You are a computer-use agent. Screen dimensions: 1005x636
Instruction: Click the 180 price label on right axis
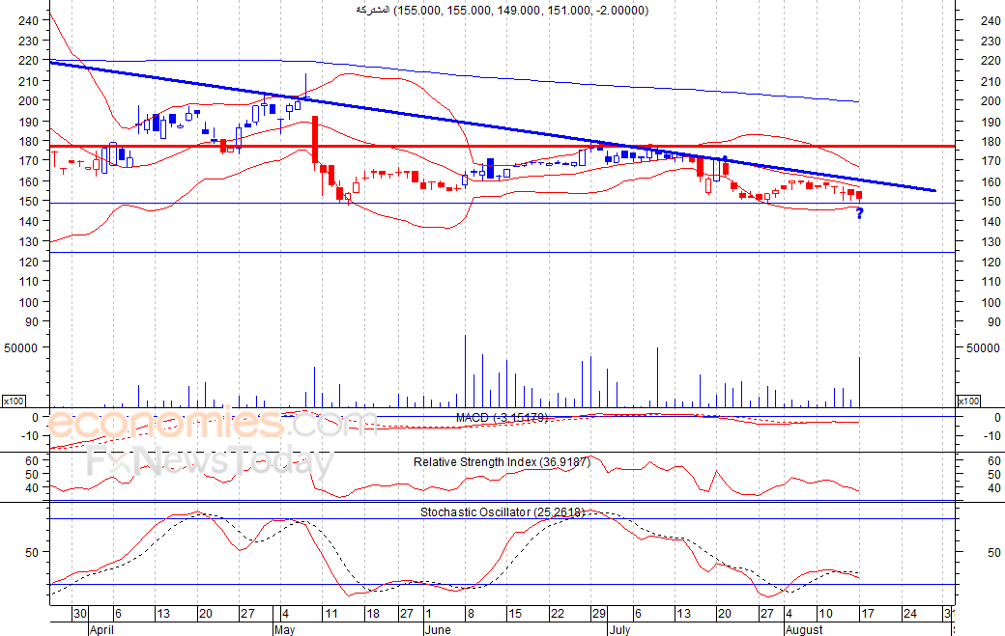pyautogui.click(x=991, y=142)
